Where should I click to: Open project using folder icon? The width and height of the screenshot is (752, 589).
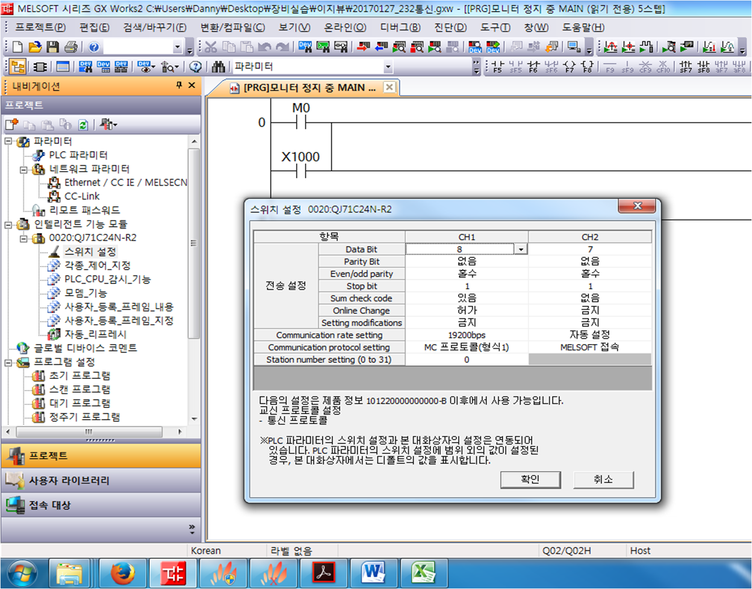tap(35, 47)
